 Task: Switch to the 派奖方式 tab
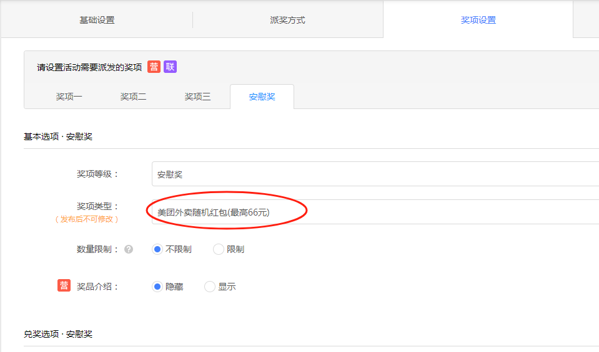click(288, 20)
